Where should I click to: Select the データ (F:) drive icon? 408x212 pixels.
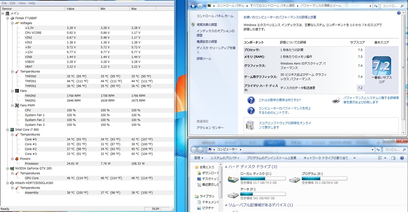[x=233, y=195]
